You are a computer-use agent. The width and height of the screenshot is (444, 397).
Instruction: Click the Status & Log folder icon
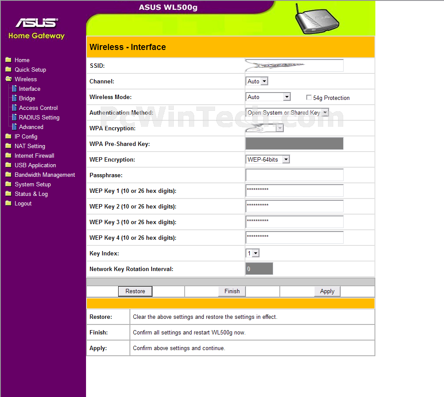[9, 194]
